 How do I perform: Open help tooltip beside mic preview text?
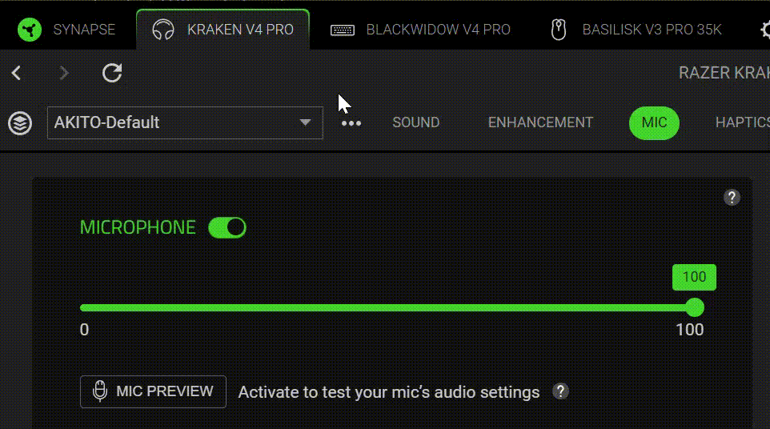click(560, 391)
